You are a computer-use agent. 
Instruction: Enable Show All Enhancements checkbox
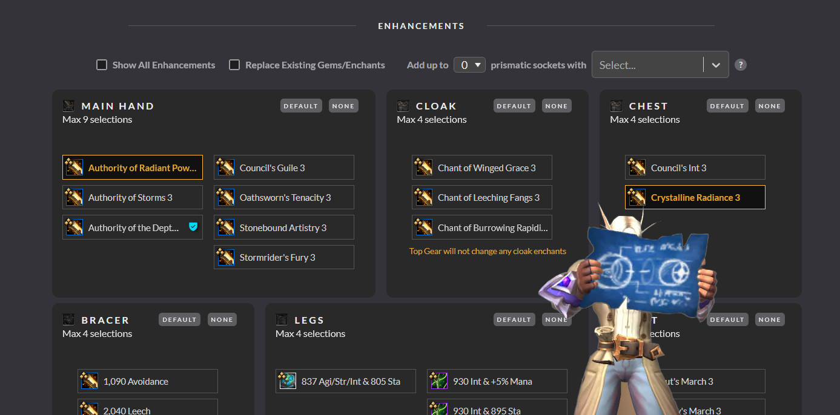[102, 65]
